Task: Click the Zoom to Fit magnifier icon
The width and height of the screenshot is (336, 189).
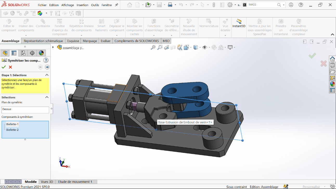Action: pyautogui.click(x=153, y=47)
